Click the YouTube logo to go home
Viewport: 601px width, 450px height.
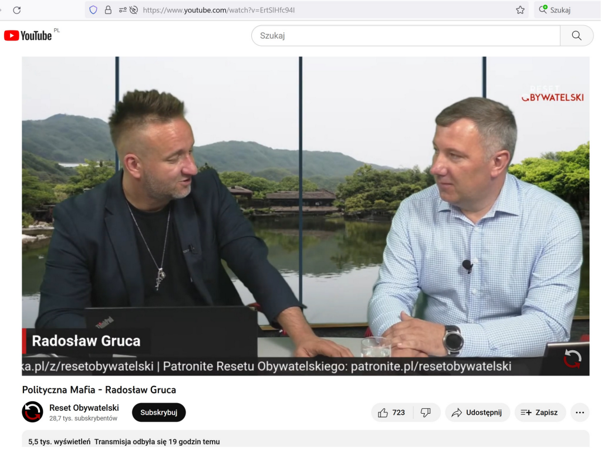pos(28,36)
